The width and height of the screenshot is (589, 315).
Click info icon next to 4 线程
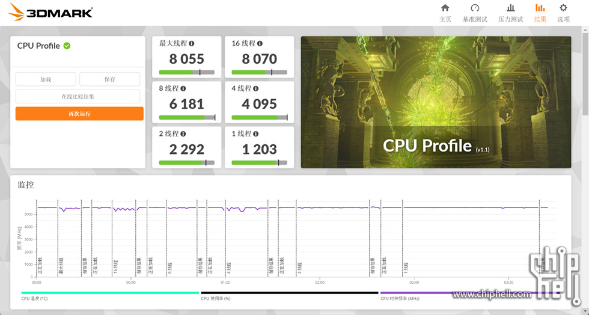tap(256, 89)
